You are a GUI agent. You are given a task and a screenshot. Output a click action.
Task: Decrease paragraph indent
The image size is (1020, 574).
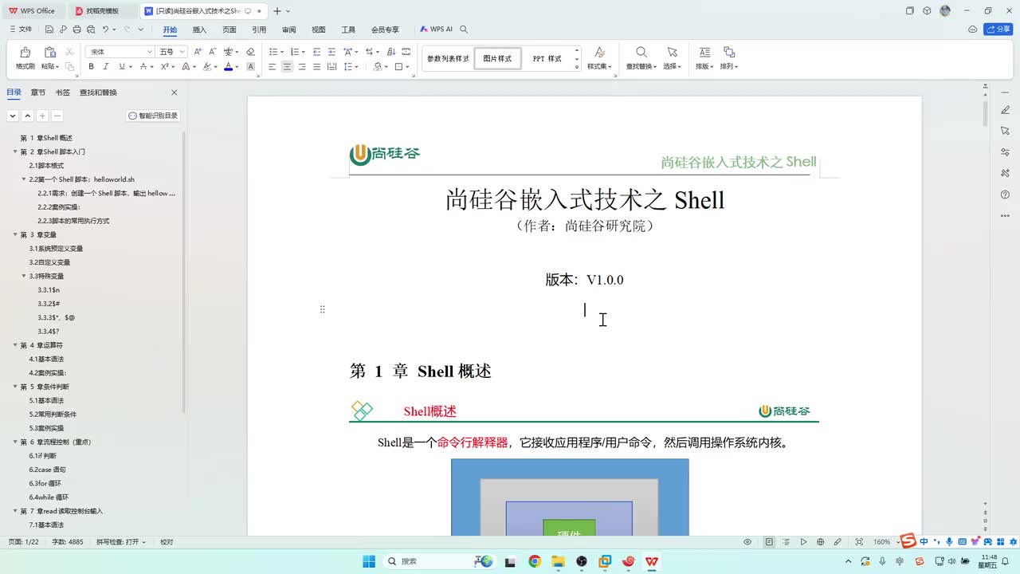(316, 52)
